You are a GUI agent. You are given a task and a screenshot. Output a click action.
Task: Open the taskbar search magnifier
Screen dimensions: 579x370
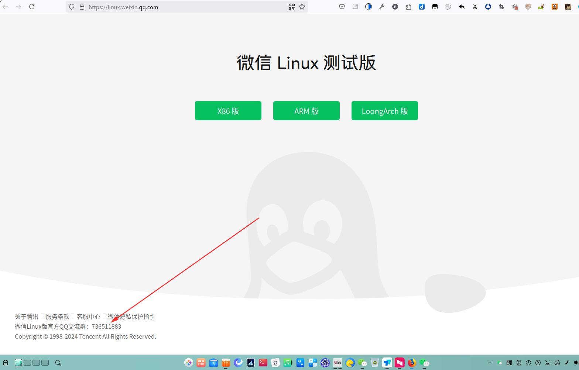58,363
